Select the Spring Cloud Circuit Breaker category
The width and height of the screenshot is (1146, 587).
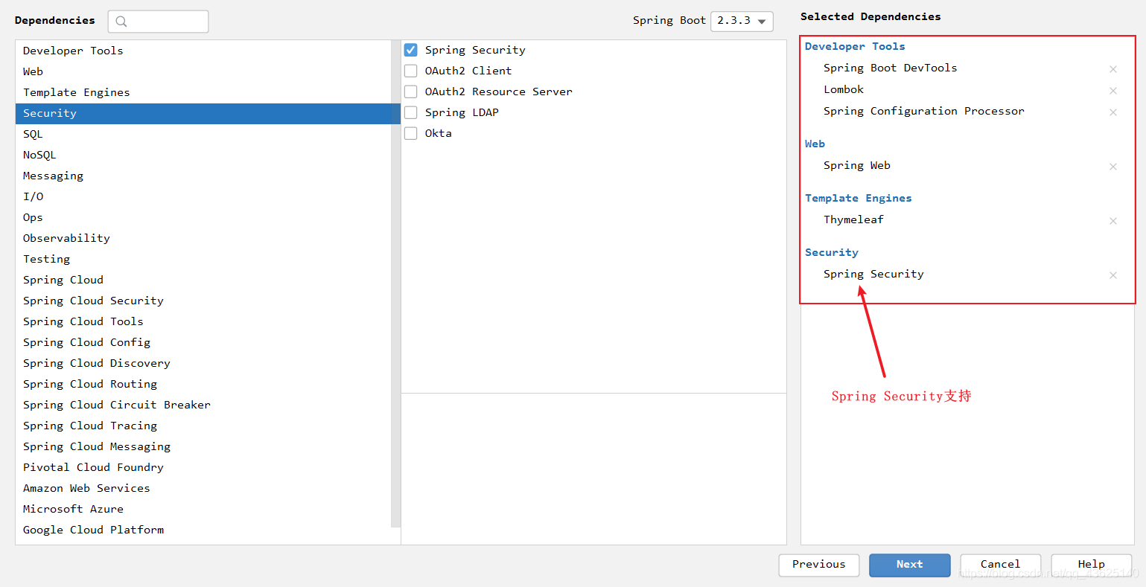[x=203, y=405]
